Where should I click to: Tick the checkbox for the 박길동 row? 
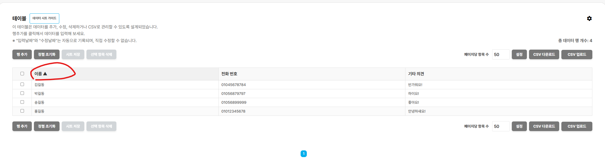coord(22,93)
